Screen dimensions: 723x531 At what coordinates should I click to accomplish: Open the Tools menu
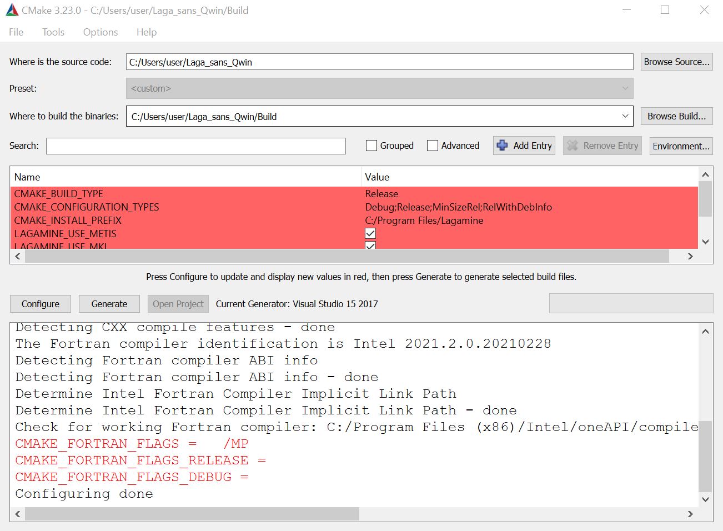tap(53, 32)
